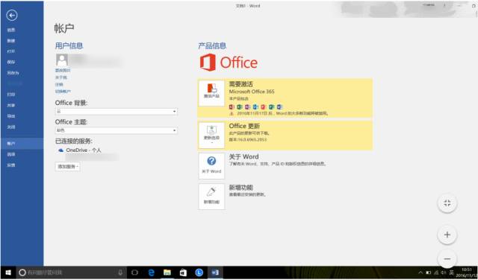
Task: Go back using the circular arrow button
Action: click(12, 15)
